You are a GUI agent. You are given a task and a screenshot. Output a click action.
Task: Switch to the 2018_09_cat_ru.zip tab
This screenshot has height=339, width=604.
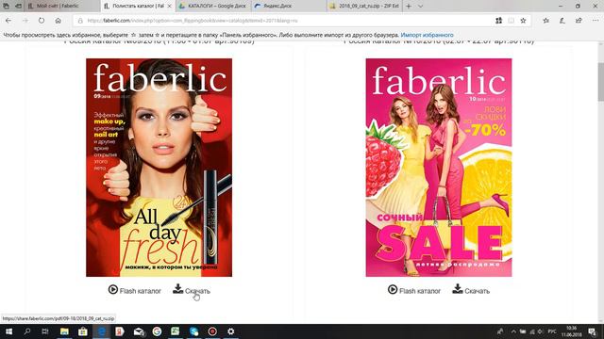point(364,6)
